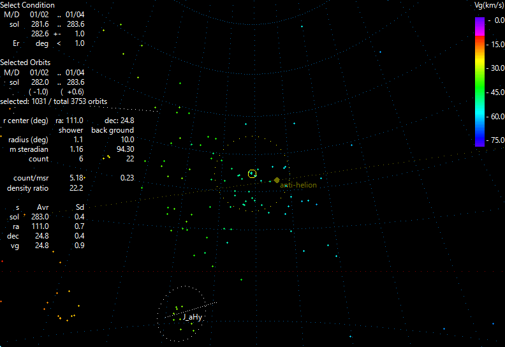Click the yellow circled radiant center marker

point(252,173)
